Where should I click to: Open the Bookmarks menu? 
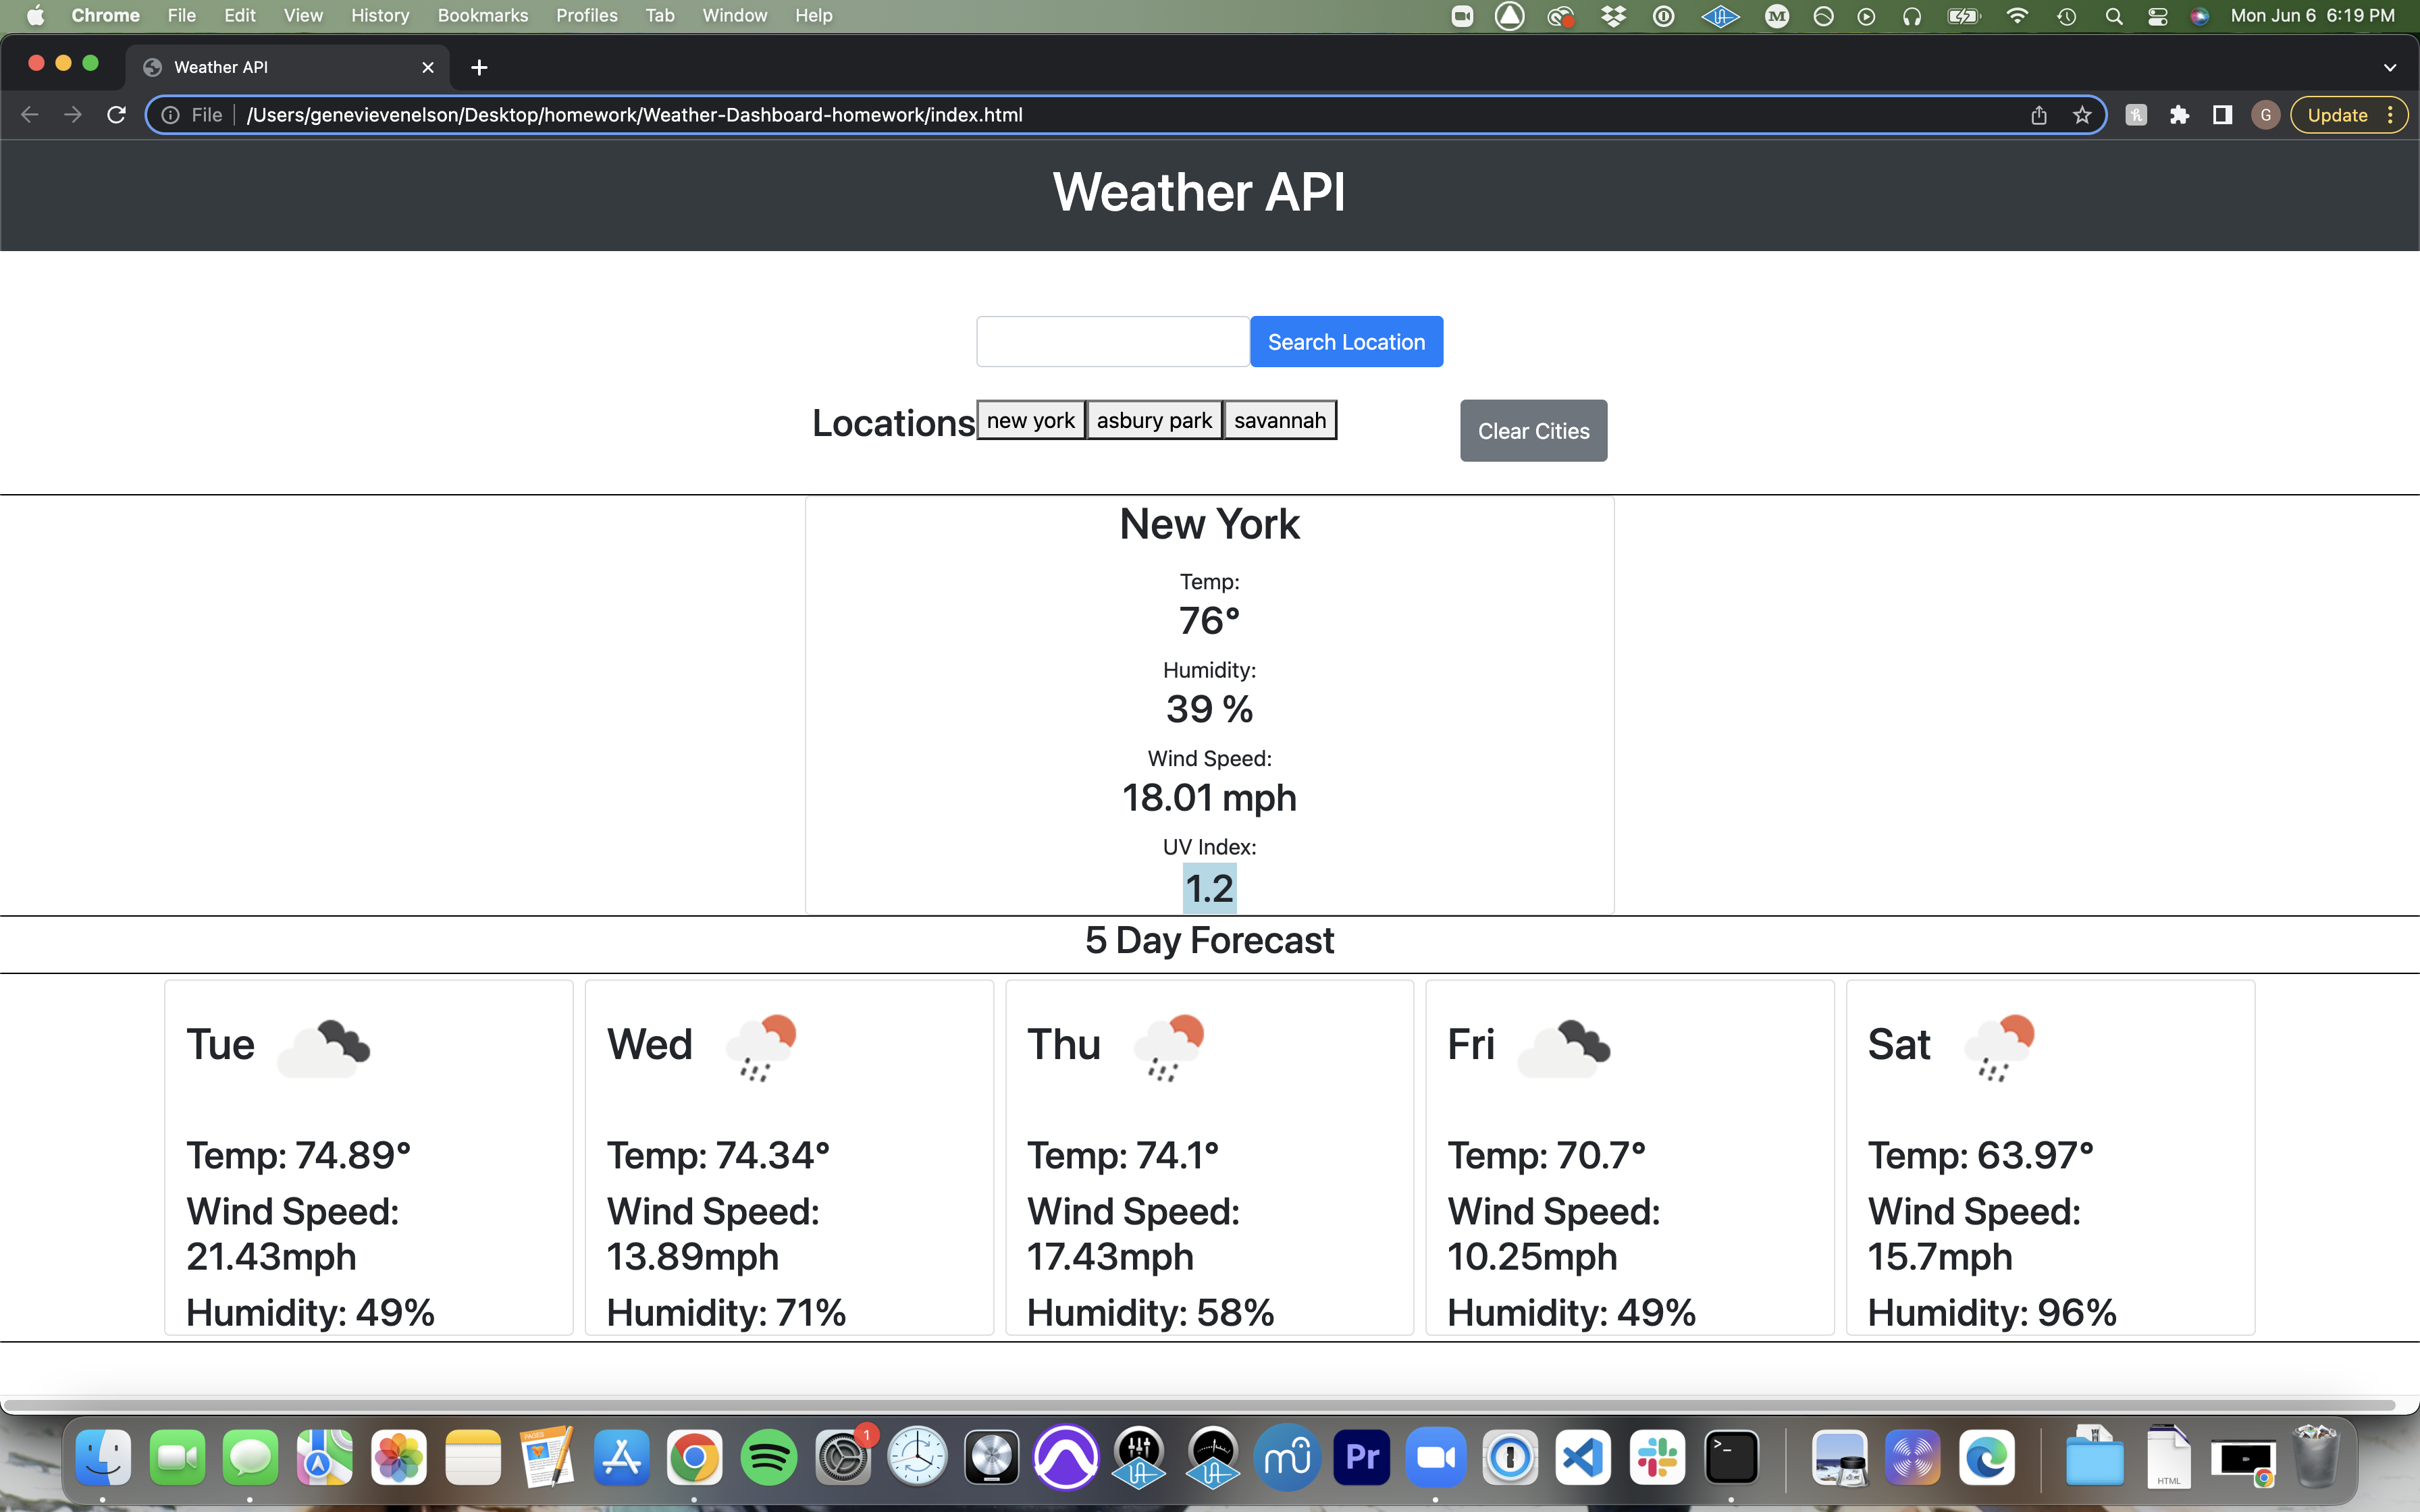[483, 16]
